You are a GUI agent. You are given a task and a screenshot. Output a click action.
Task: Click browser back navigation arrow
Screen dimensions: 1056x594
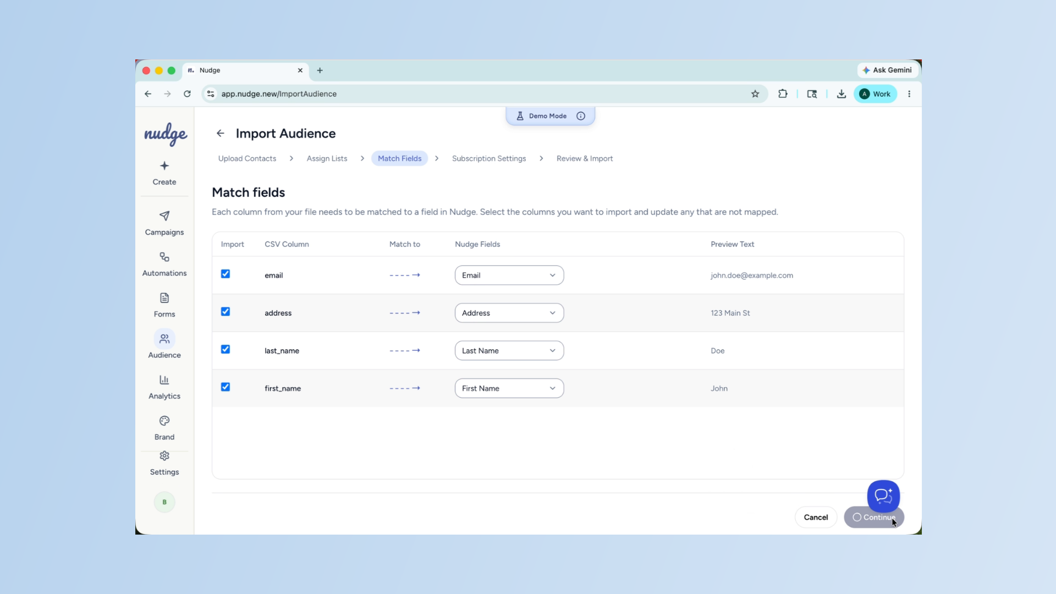[x=148, y=94]
